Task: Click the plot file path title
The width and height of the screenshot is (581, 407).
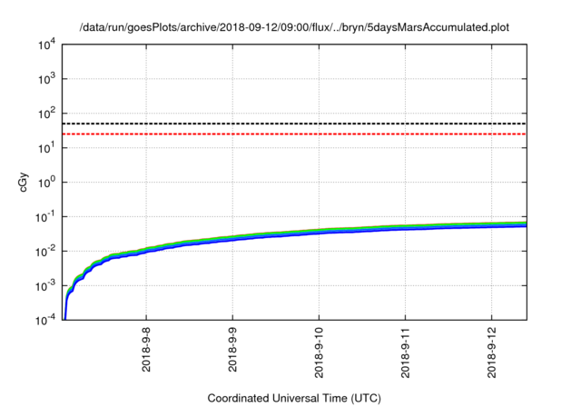Action: [x=294, y=27]
